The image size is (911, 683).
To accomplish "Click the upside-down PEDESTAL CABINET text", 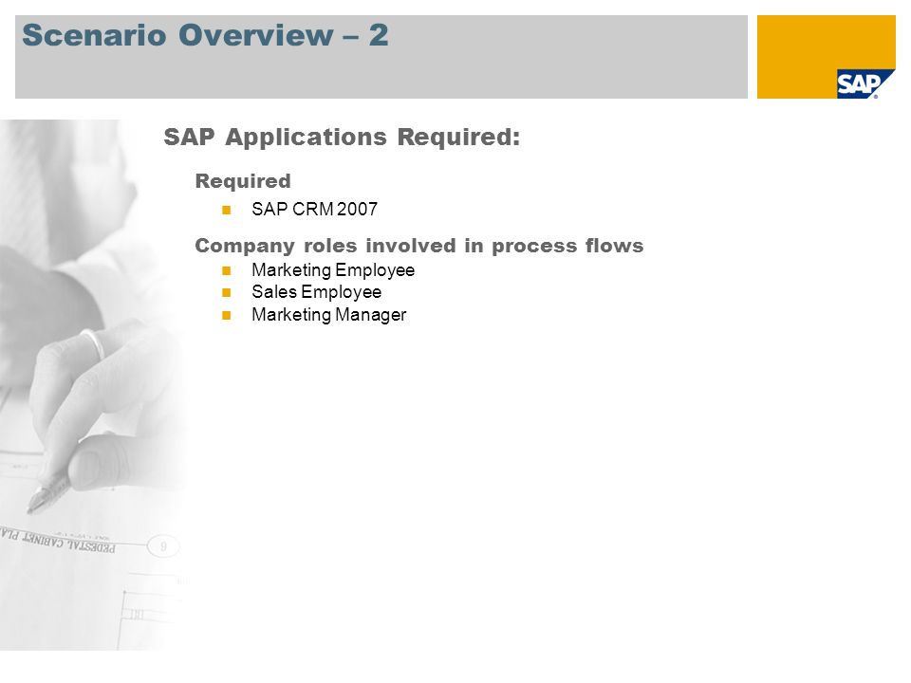I will pyautogui.click(x=58, y=542).
